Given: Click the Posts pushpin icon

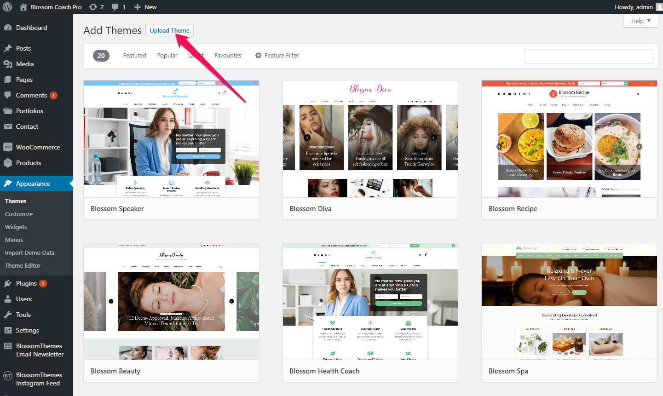Looking at the screenshot, I should 8,48.
